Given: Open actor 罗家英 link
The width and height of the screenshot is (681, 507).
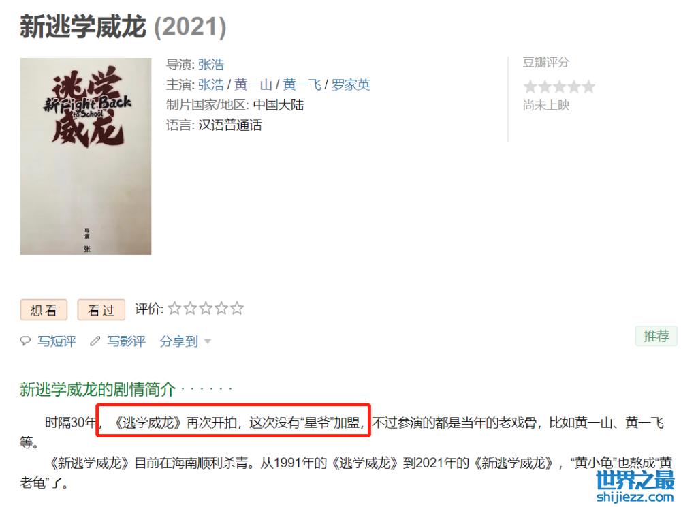Looking at the screenshot, I should (351, 84).
